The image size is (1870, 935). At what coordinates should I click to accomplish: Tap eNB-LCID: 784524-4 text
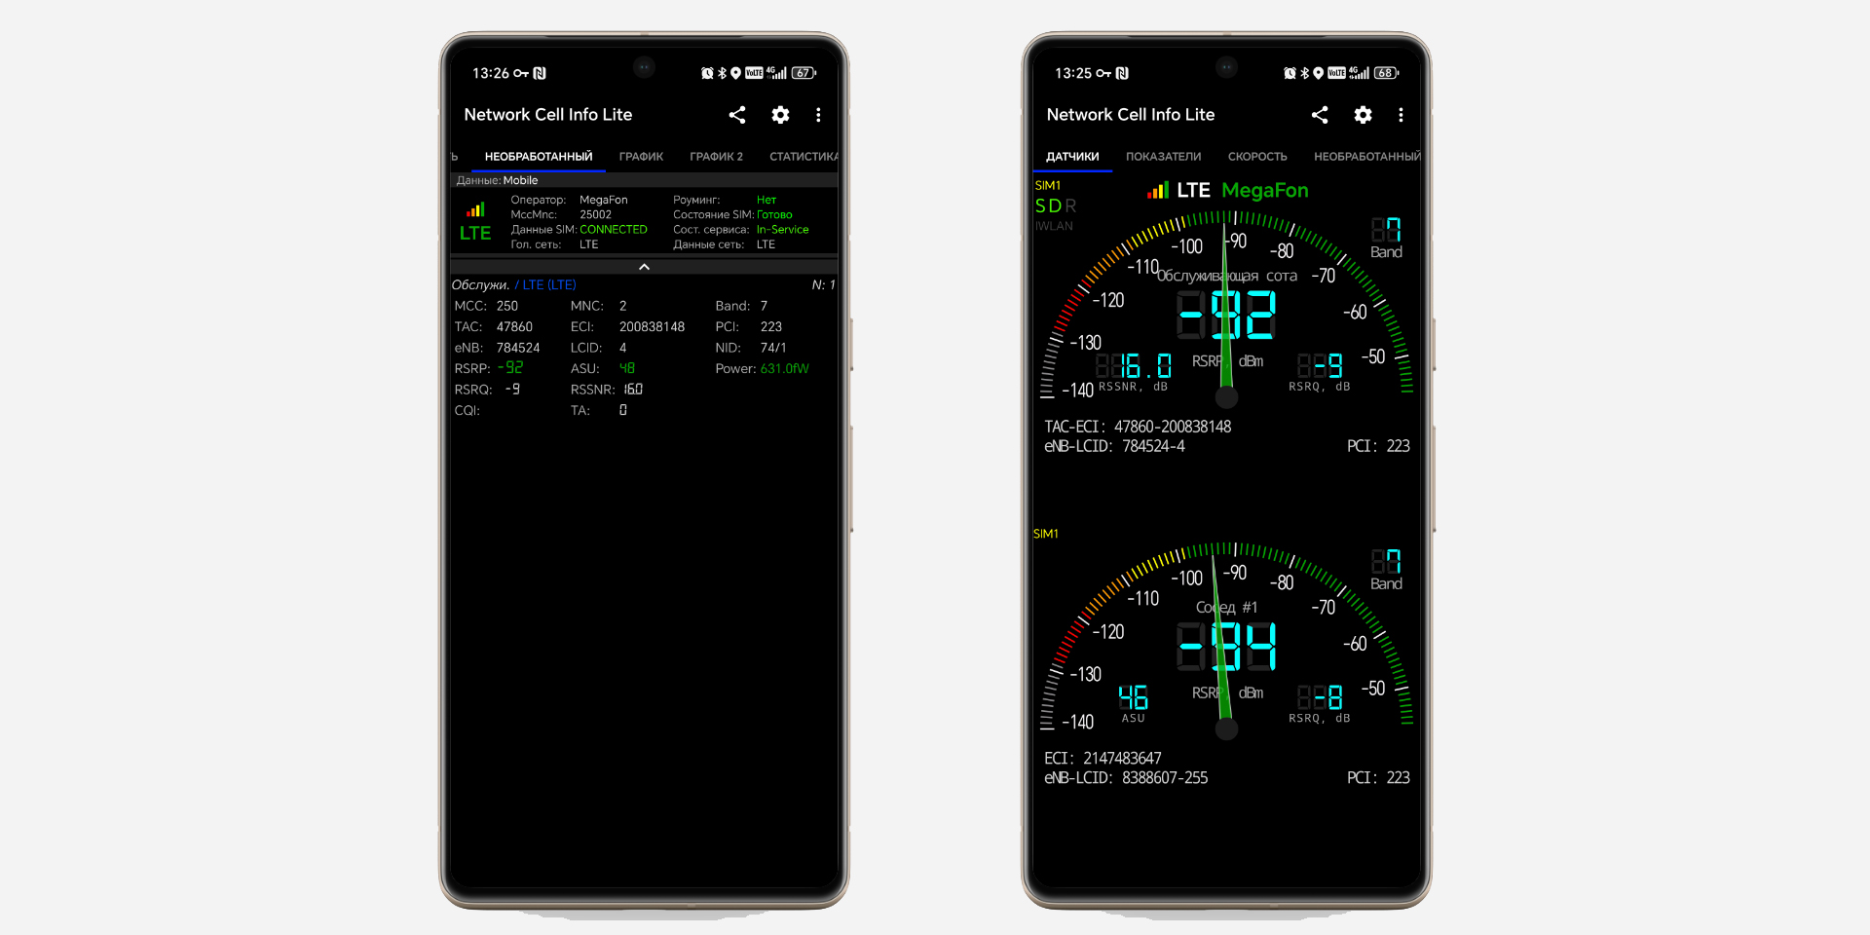[1114, 446]
